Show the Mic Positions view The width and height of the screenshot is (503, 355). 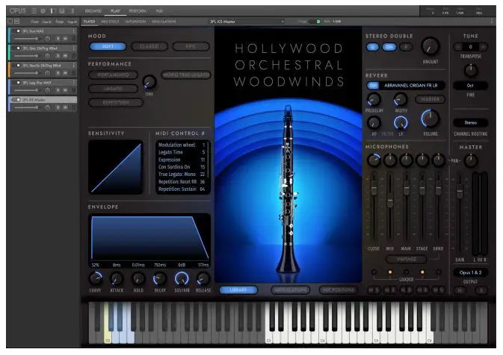click(339, 290)
